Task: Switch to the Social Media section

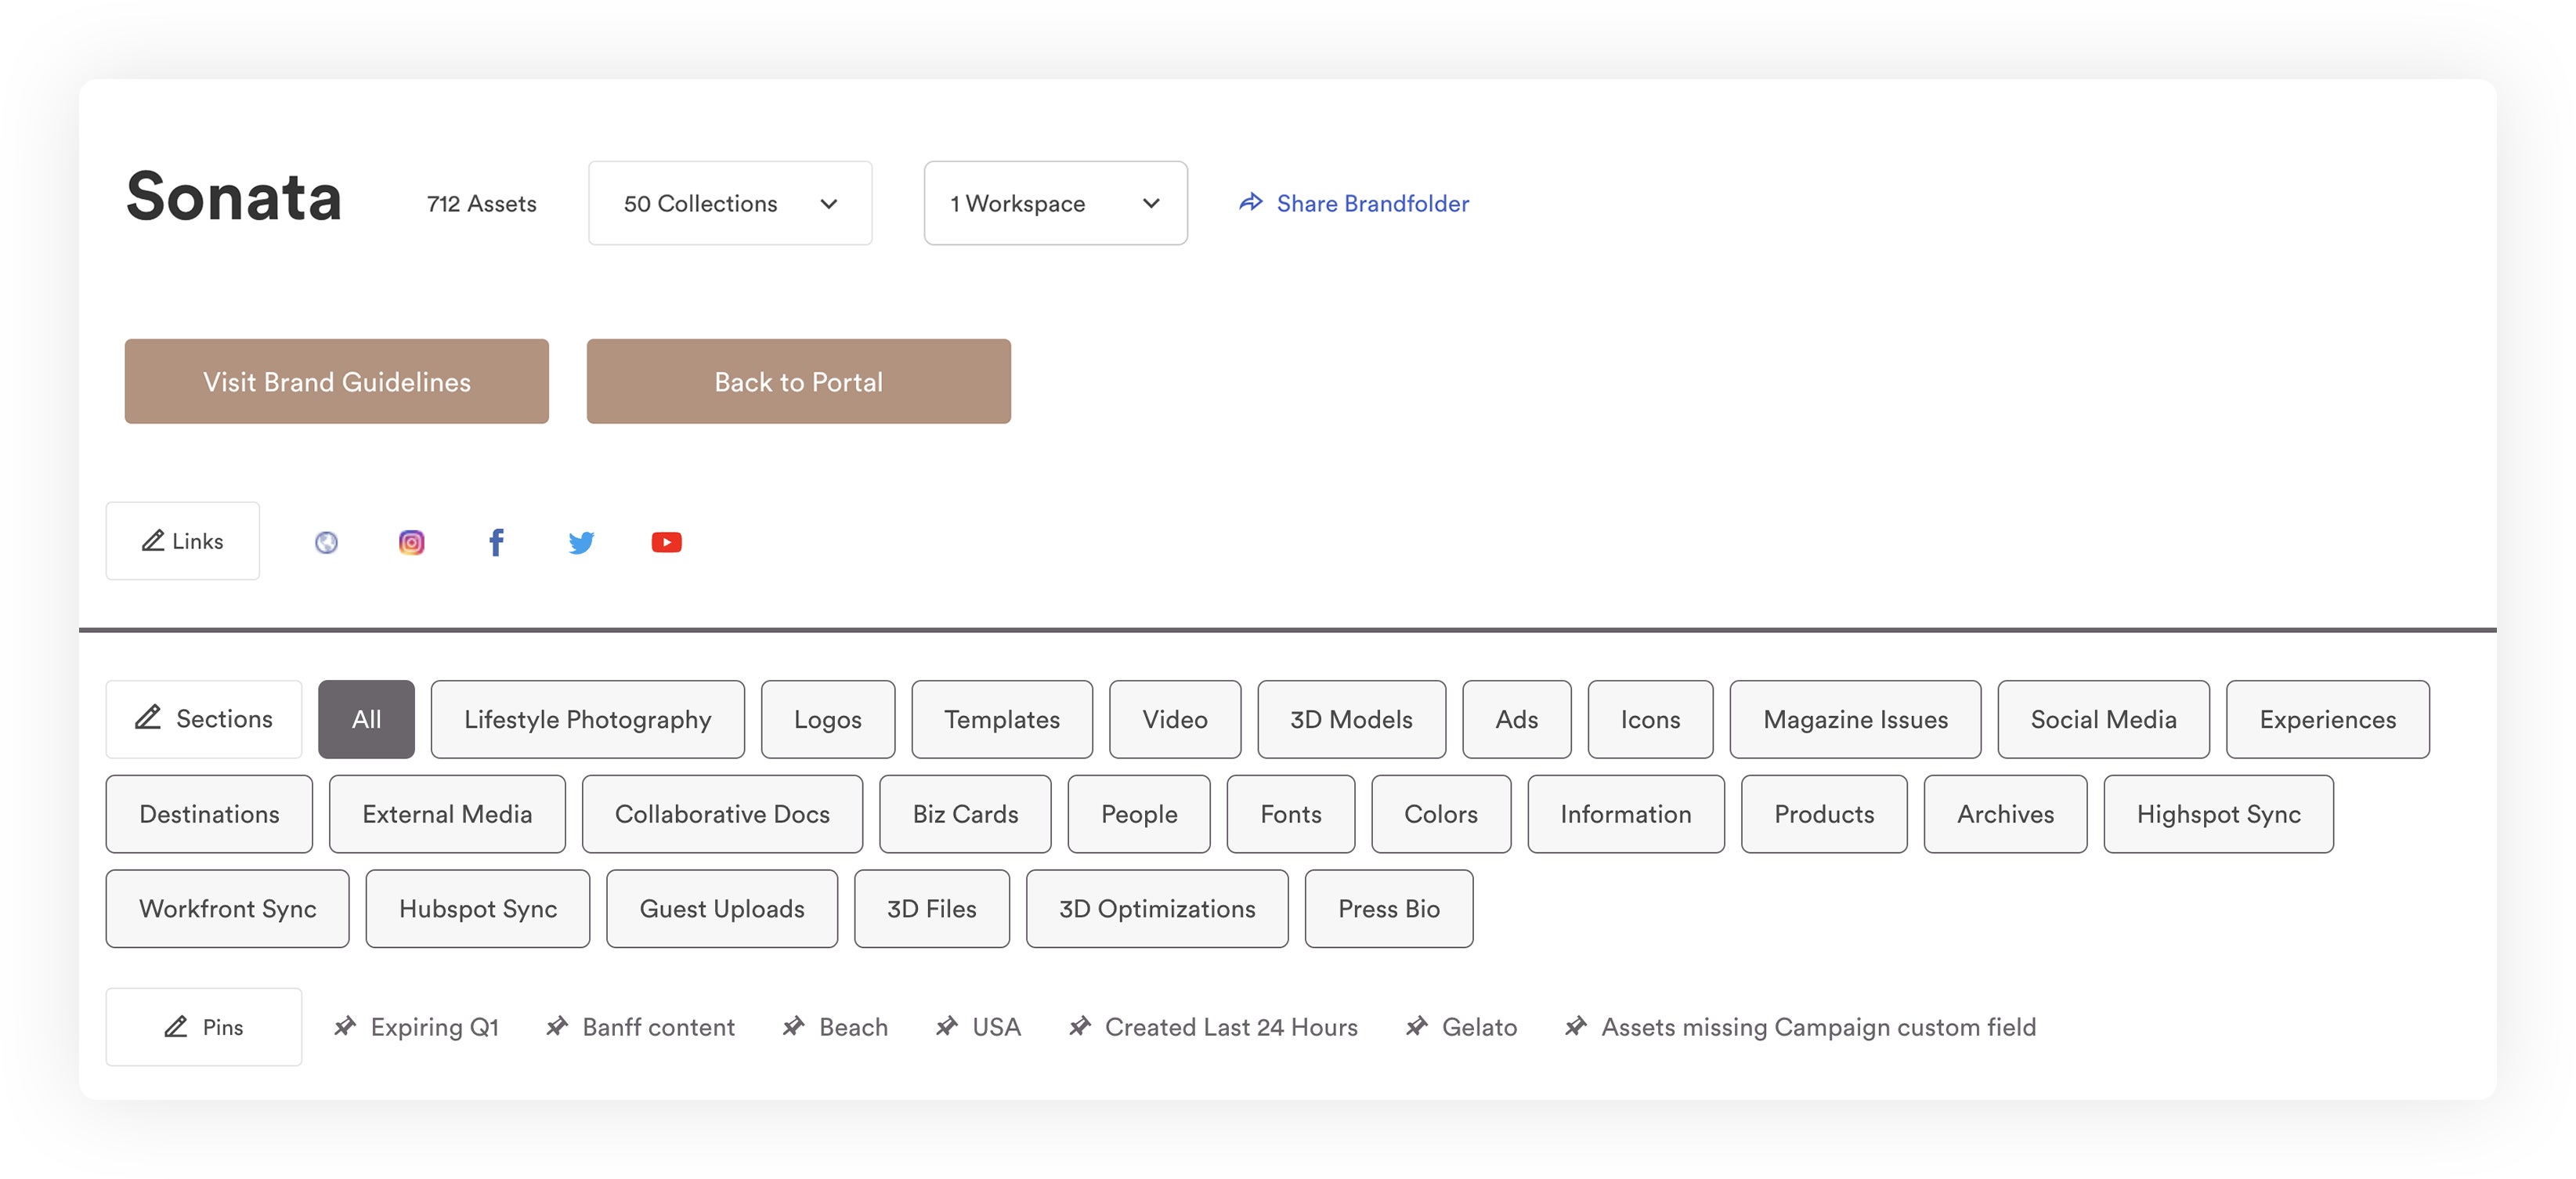Action: [2104, 719]
